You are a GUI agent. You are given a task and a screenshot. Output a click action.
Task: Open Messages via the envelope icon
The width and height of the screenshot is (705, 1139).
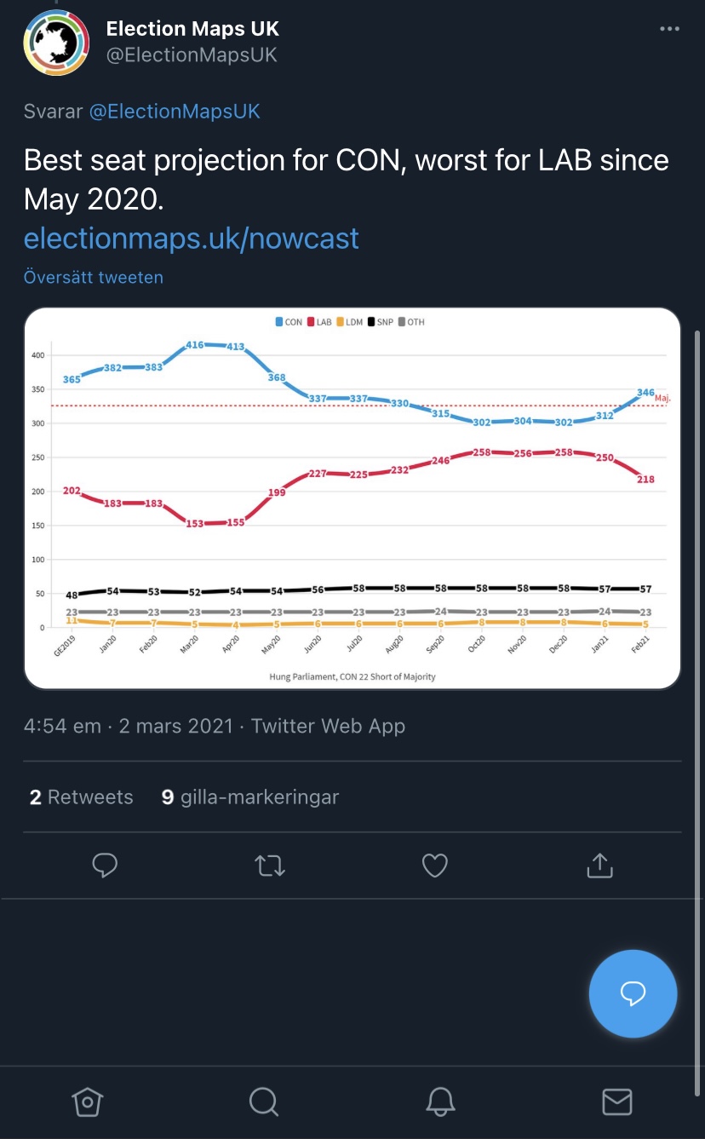tap(616, 1102)
